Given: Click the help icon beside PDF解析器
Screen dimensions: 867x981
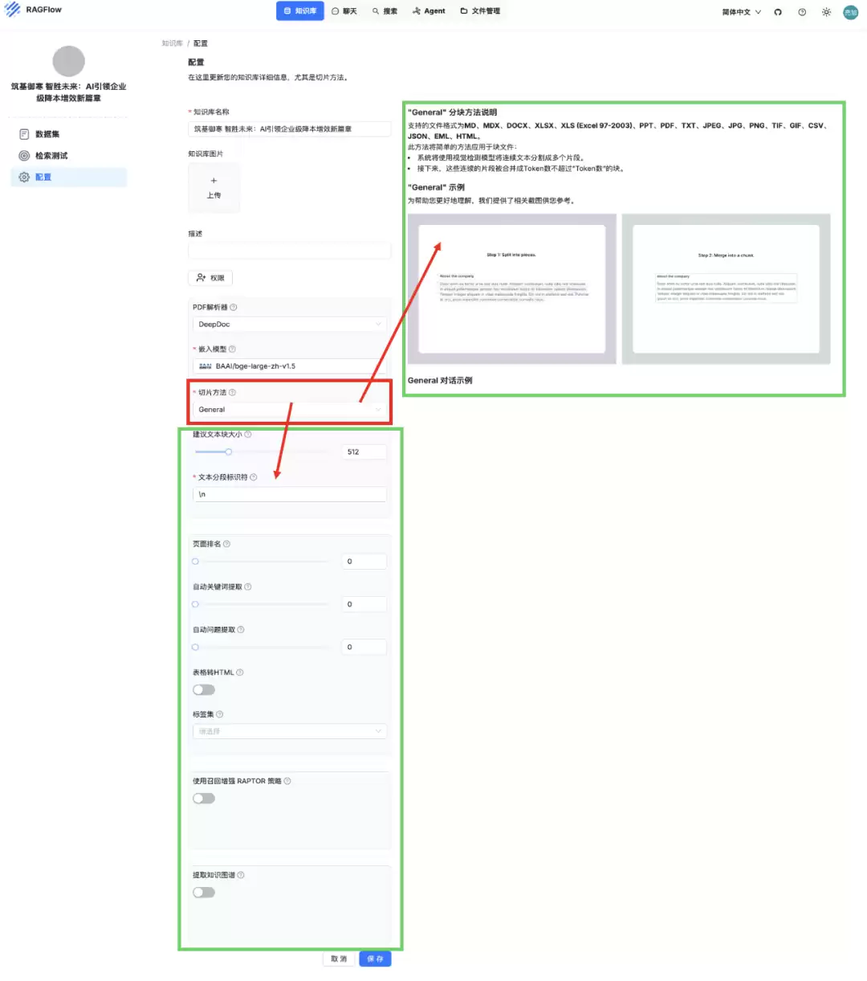Looking at the screenshot, I should (234, 307).
